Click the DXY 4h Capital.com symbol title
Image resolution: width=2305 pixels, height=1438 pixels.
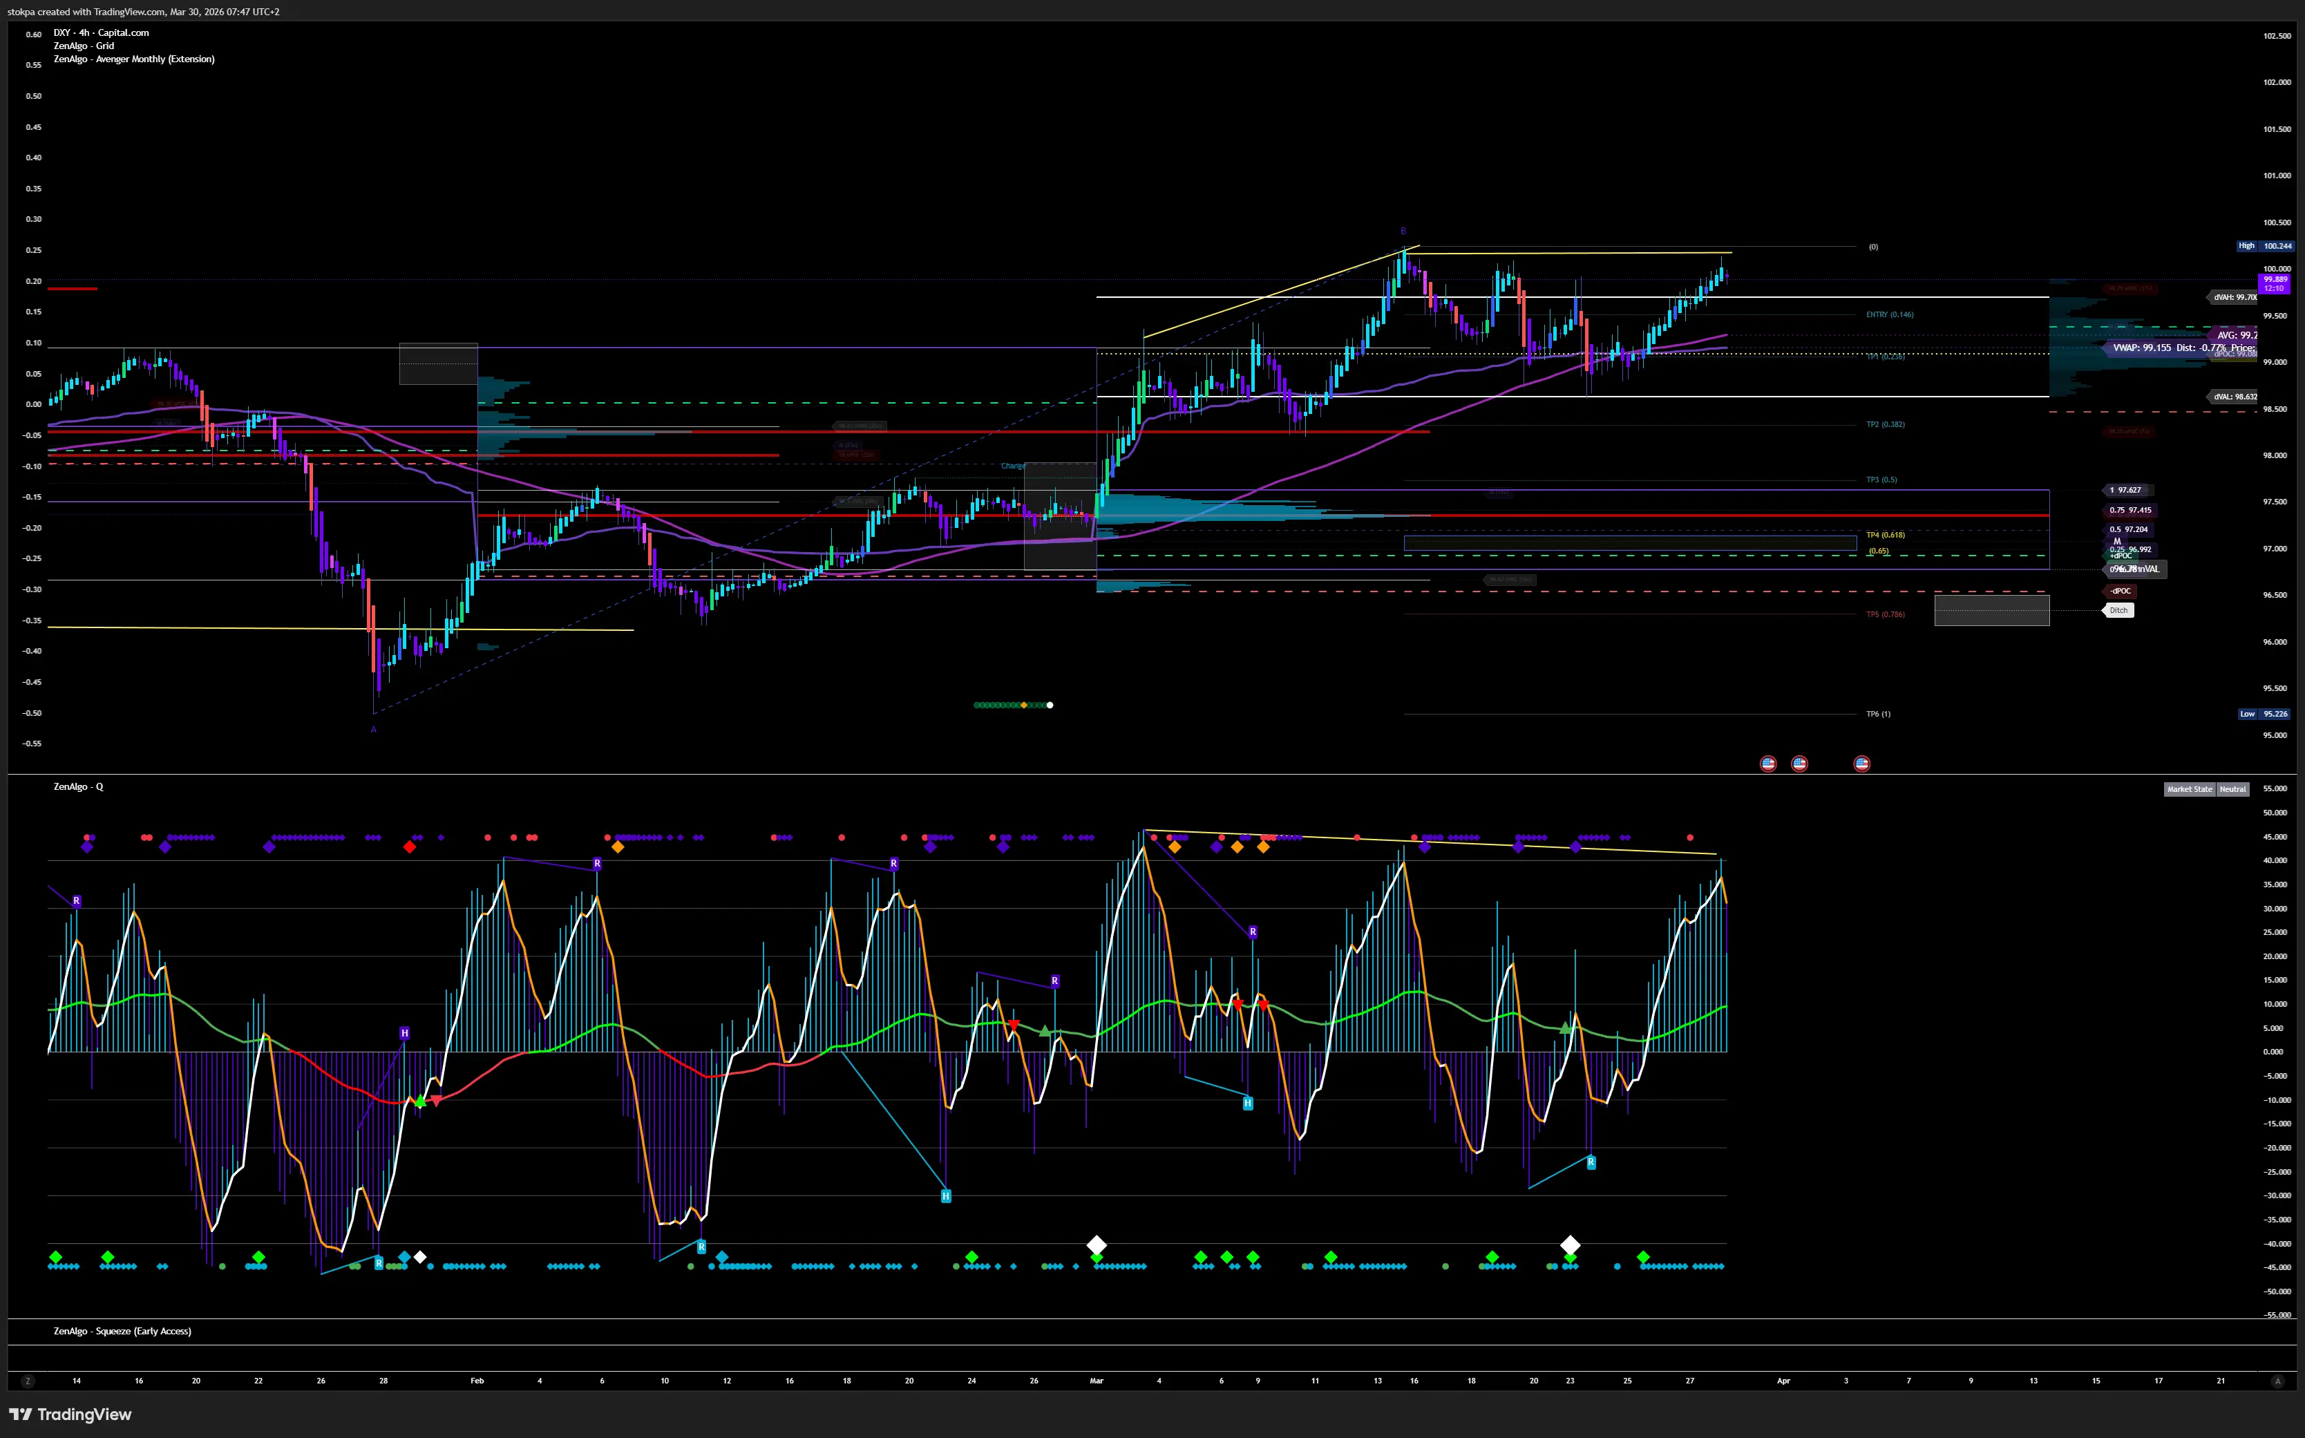pyautogui.click(x=101, y=32)
